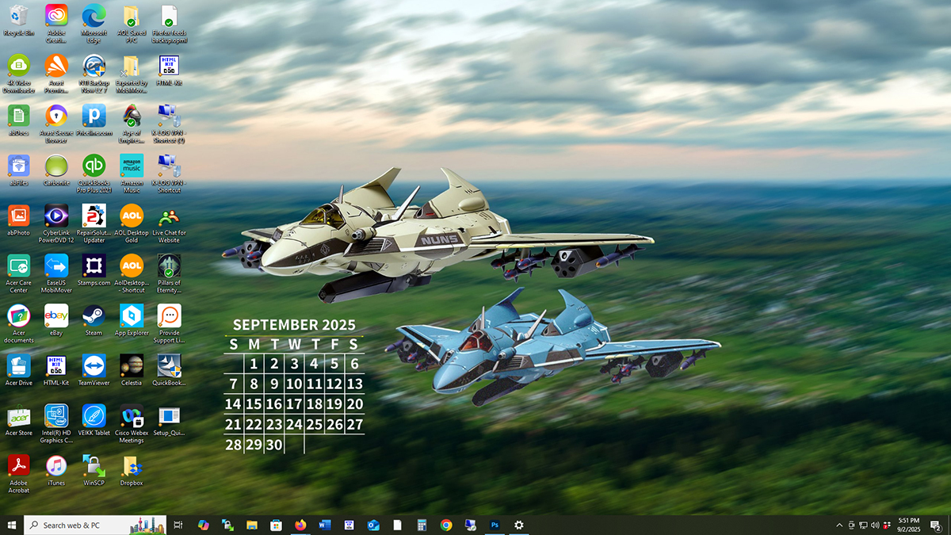Screen dimensions: 951x535
Task: Open Calculator from the taskbar
Action: (422, 525)
